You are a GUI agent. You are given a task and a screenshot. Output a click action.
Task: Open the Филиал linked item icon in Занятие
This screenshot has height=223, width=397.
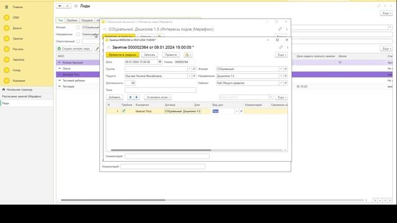click(285, 69)
